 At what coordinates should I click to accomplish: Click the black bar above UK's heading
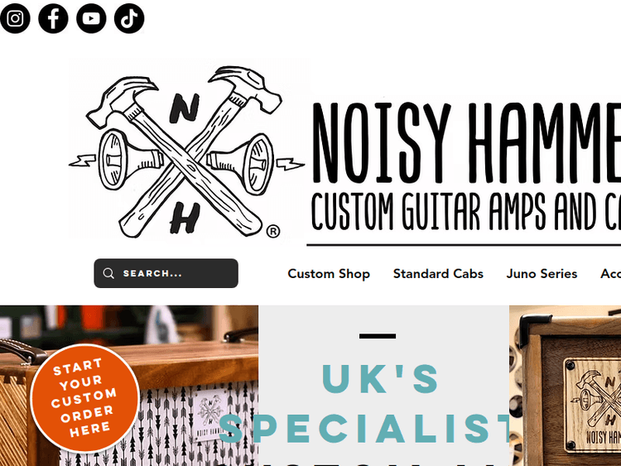click(378, 336)
